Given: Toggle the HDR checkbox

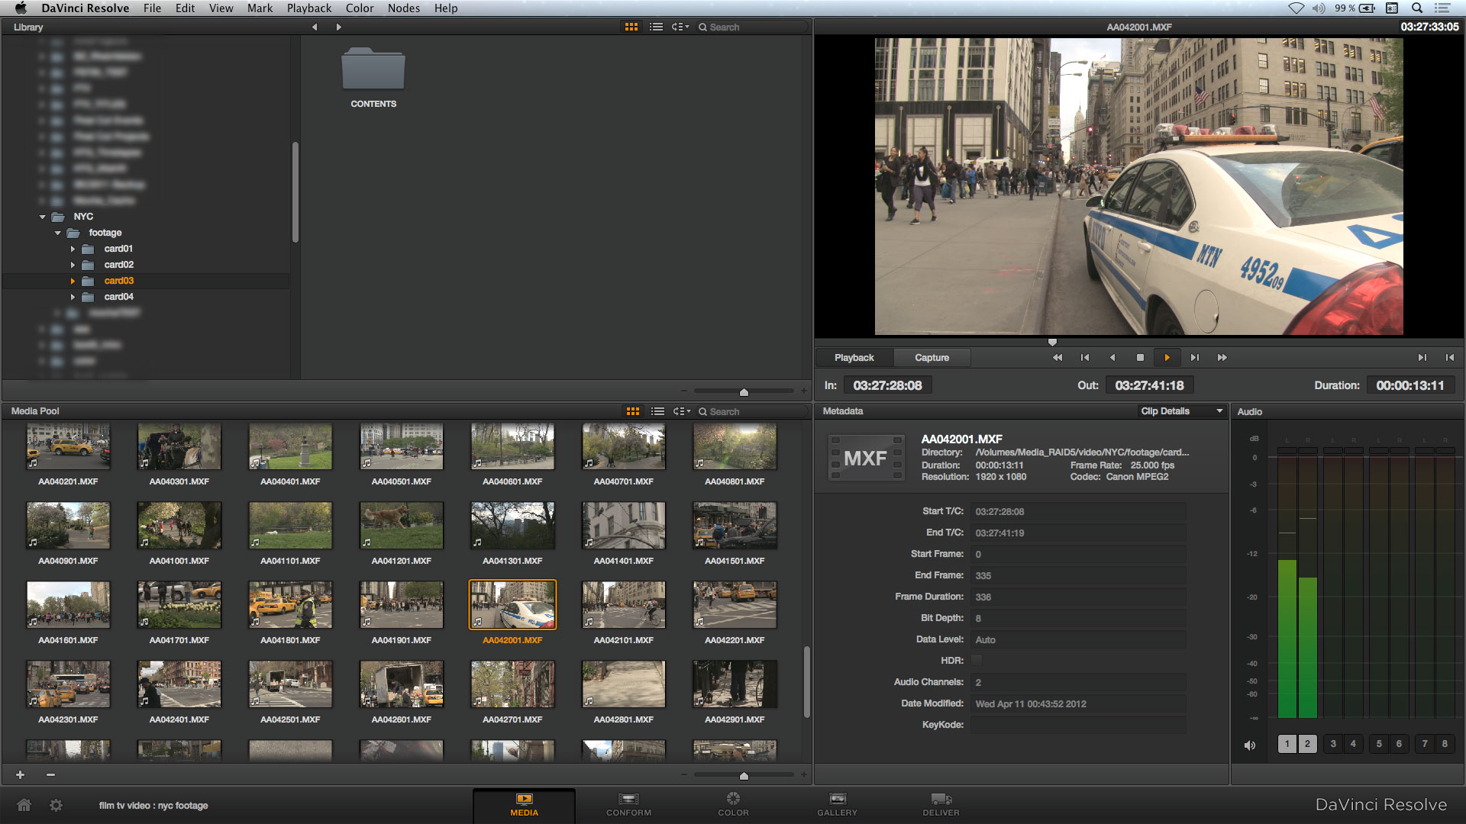Looking at the screenshot, I should pyautogui.click(x=977, y=661).
